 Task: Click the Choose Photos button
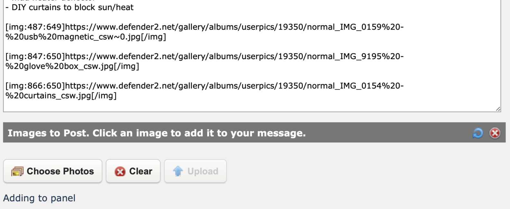53,171
